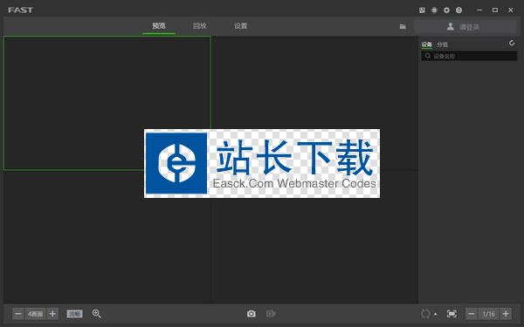Start the channel auto-cycle icon

(425, 314)
